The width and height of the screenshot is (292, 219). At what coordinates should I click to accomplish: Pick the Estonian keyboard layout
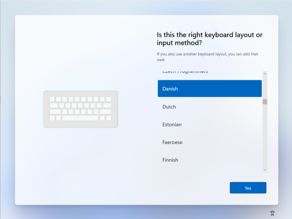[x=210, y=124]
